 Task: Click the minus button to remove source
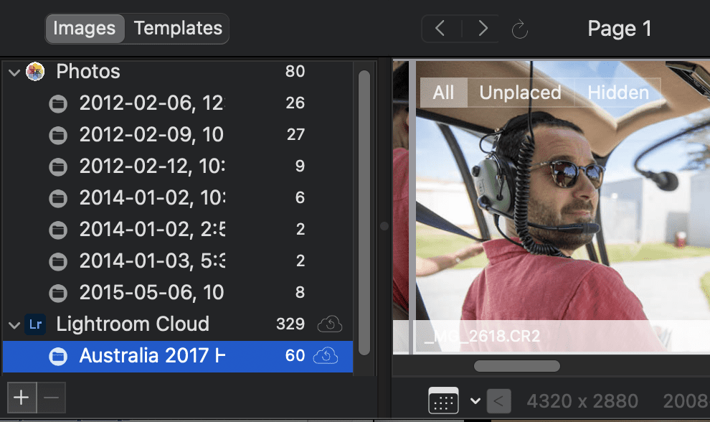(51, 398)
